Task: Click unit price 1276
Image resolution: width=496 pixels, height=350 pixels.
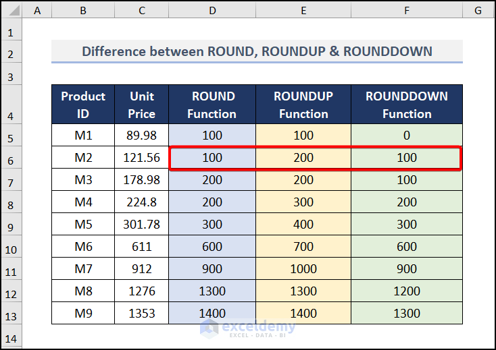Action: coord(142,291)
